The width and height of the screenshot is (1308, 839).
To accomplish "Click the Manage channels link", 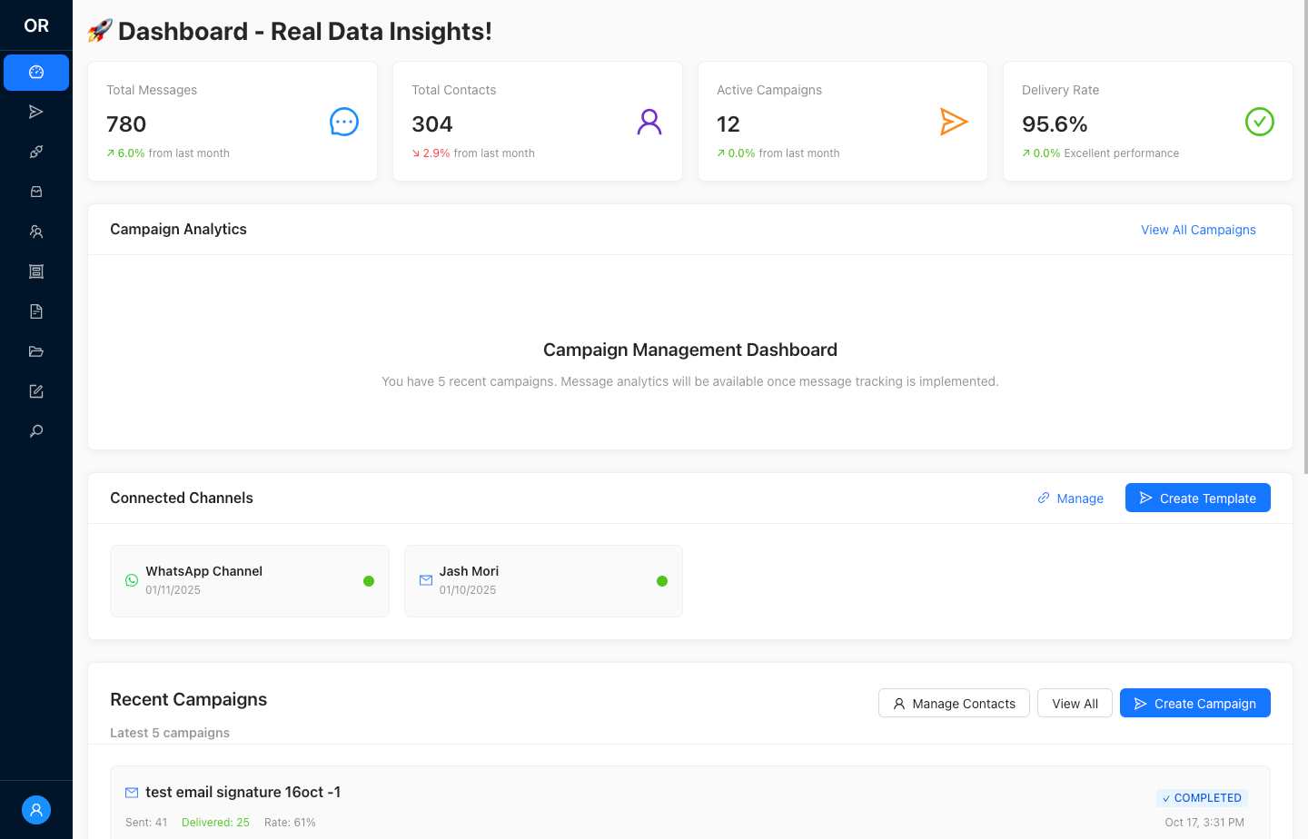I will point(1071,498).
